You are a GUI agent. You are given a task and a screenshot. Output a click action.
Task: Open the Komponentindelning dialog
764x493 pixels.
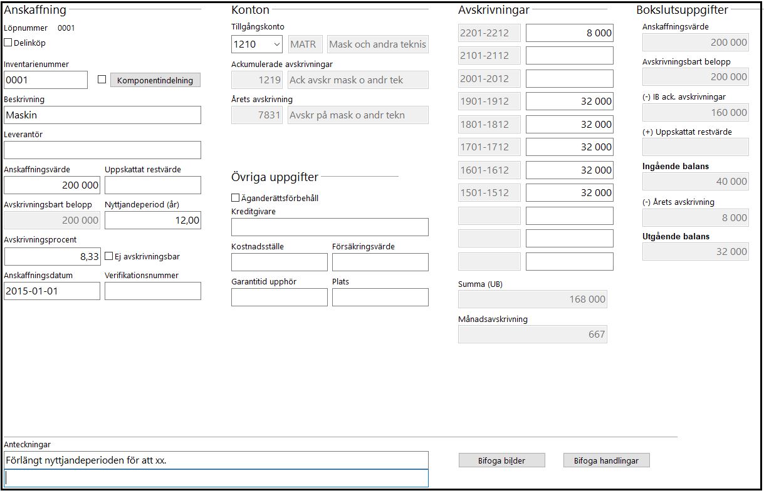155,80
